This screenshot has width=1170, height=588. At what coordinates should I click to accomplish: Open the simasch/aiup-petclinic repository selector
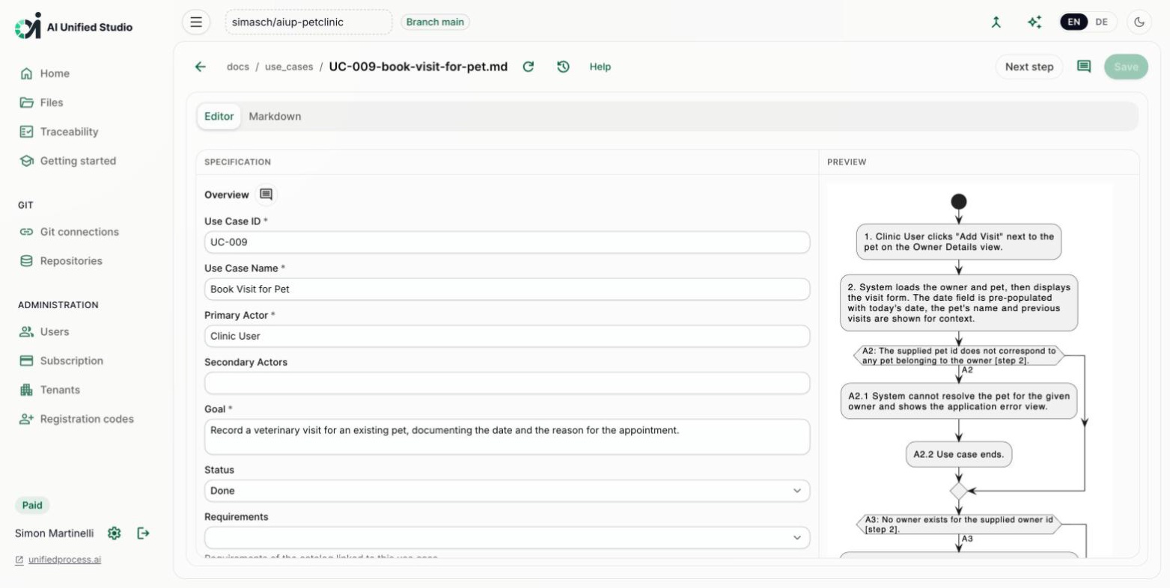pos(308,22)
